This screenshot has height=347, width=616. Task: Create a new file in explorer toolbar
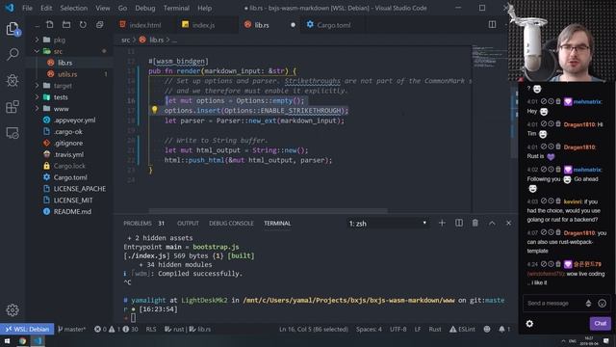(x=50, y=25)
